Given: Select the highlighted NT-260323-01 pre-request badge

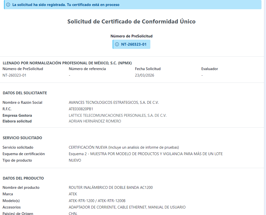Looking at the screenshot, I should 134,44.
